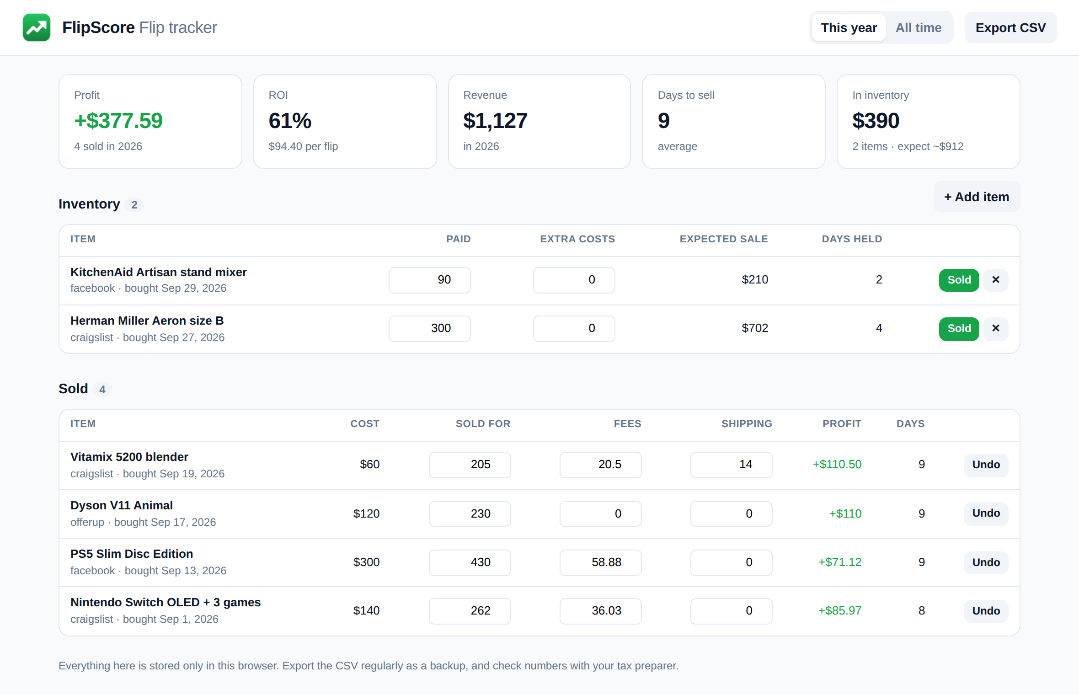Select the Profit +$377.59 summary value
Viewport: 1079px width, 695px height.
[x=118, y=121]
